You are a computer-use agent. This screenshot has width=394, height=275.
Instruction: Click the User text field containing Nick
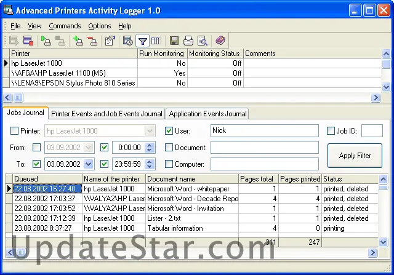click(x=265, y=130)
